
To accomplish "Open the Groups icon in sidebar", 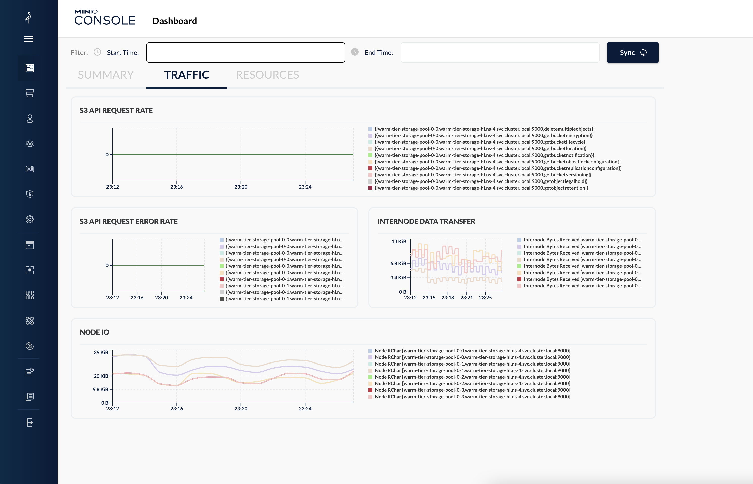I will (x=30, y=144).
